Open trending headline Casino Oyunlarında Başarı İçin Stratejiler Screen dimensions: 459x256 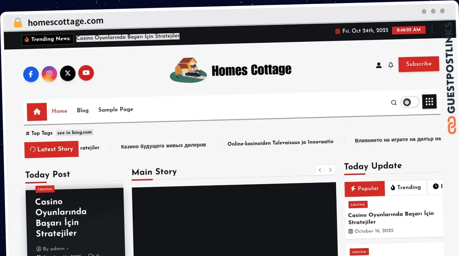(x=128, y=37)
